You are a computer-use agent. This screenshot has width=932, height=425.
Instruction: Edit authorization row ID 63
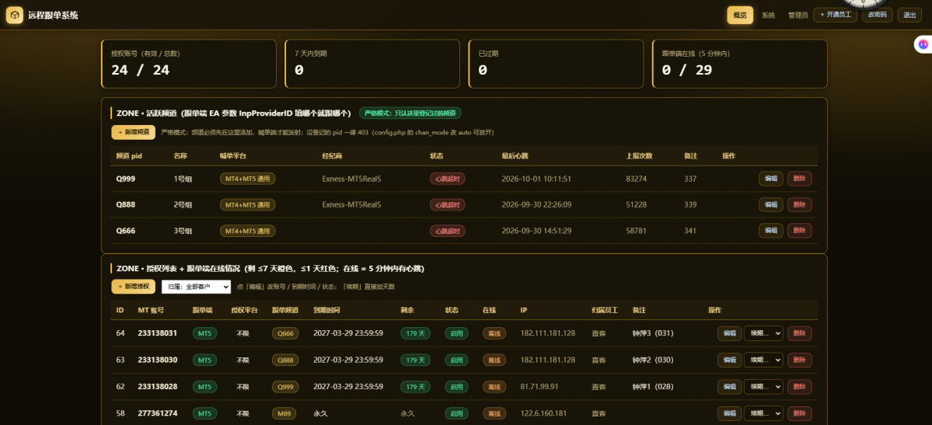(x=729, y=360)
